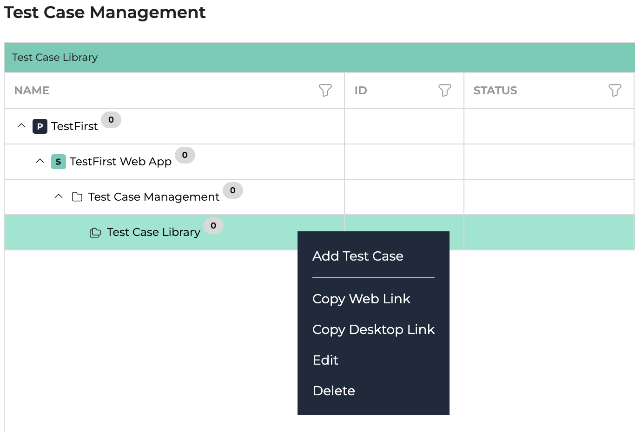
Task: Click the green Test Case Library panel title
Action: 55,57
